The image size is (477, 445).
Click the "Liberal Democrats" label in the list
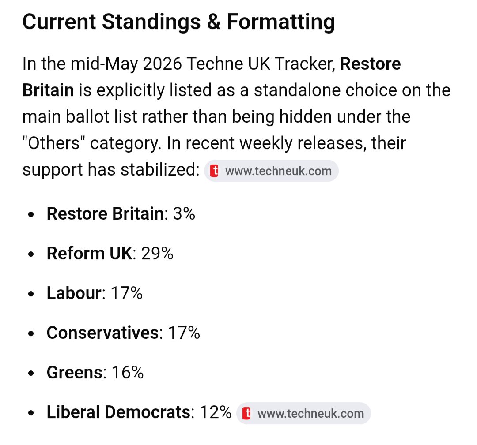pos(119,412)
